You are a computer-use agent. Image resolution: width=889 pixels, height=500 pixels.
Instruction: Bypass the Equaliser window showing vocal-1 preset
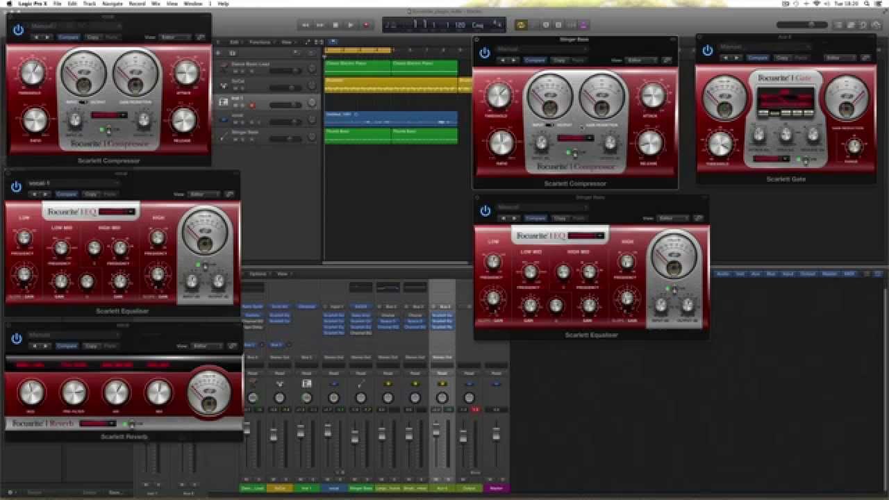(17, 187)
